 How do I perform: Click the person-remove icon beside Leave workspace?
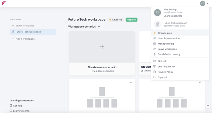click(x=155, y=49)
